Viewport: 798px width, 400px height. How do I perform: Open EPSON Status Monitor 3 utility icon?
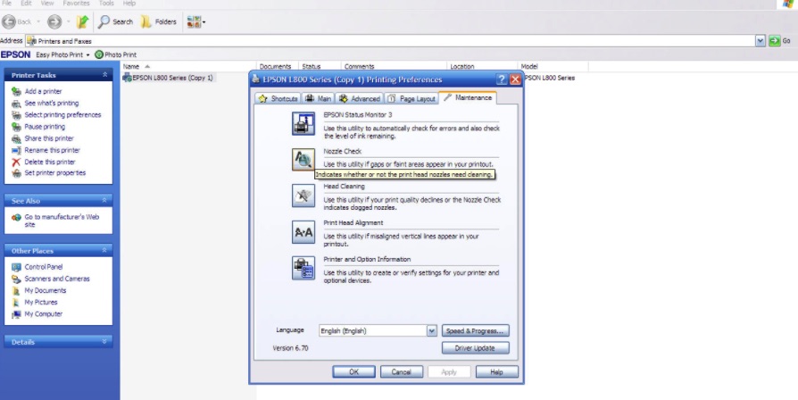click(303, 123)
